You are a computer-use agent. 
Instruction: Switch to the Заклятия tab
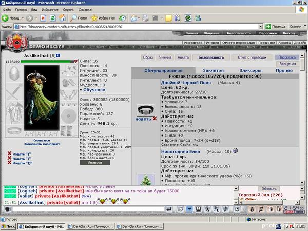[x=214, y=70]
